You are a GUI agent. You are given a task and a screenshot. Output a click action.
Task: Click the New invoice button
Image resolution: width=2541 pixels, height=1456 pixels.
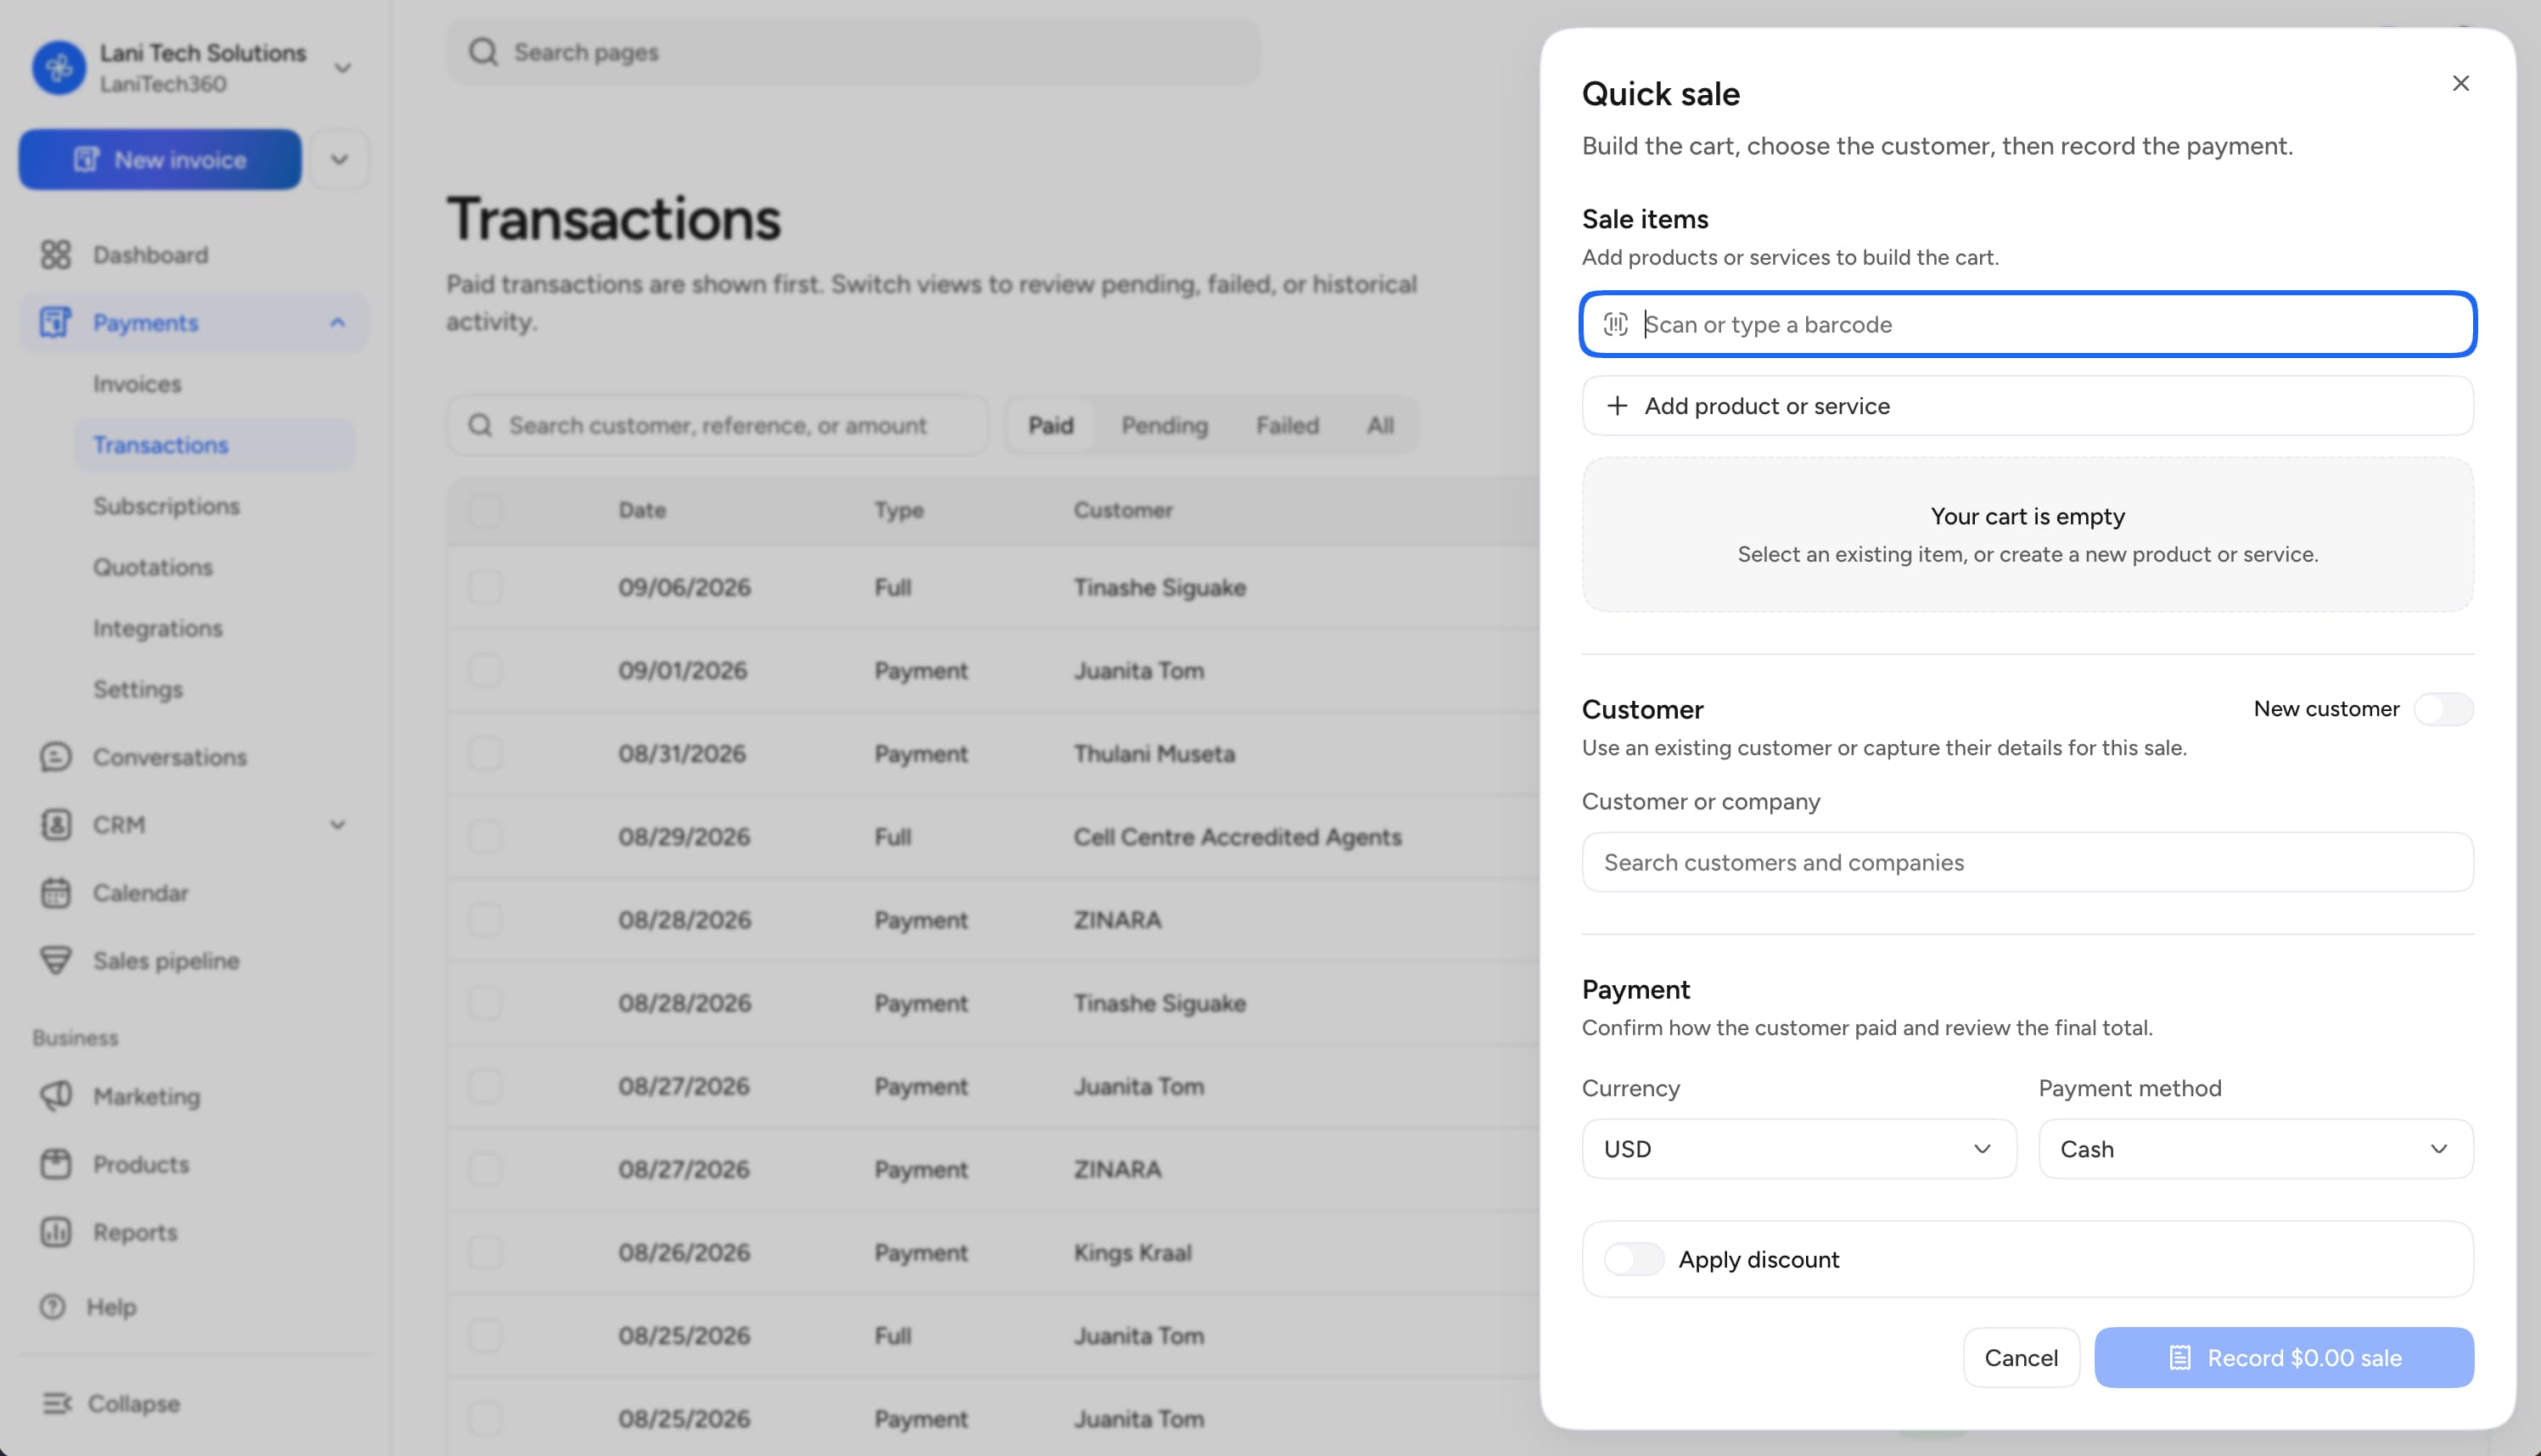[x=160, y=159]
